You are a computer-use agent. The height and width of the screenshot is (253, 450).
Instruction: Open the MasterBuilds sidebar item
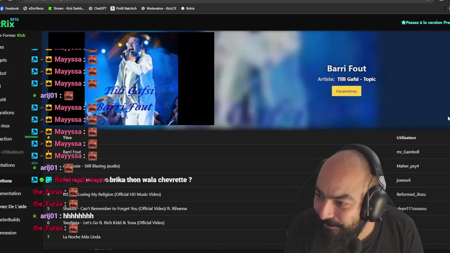(x=10, y=220)
